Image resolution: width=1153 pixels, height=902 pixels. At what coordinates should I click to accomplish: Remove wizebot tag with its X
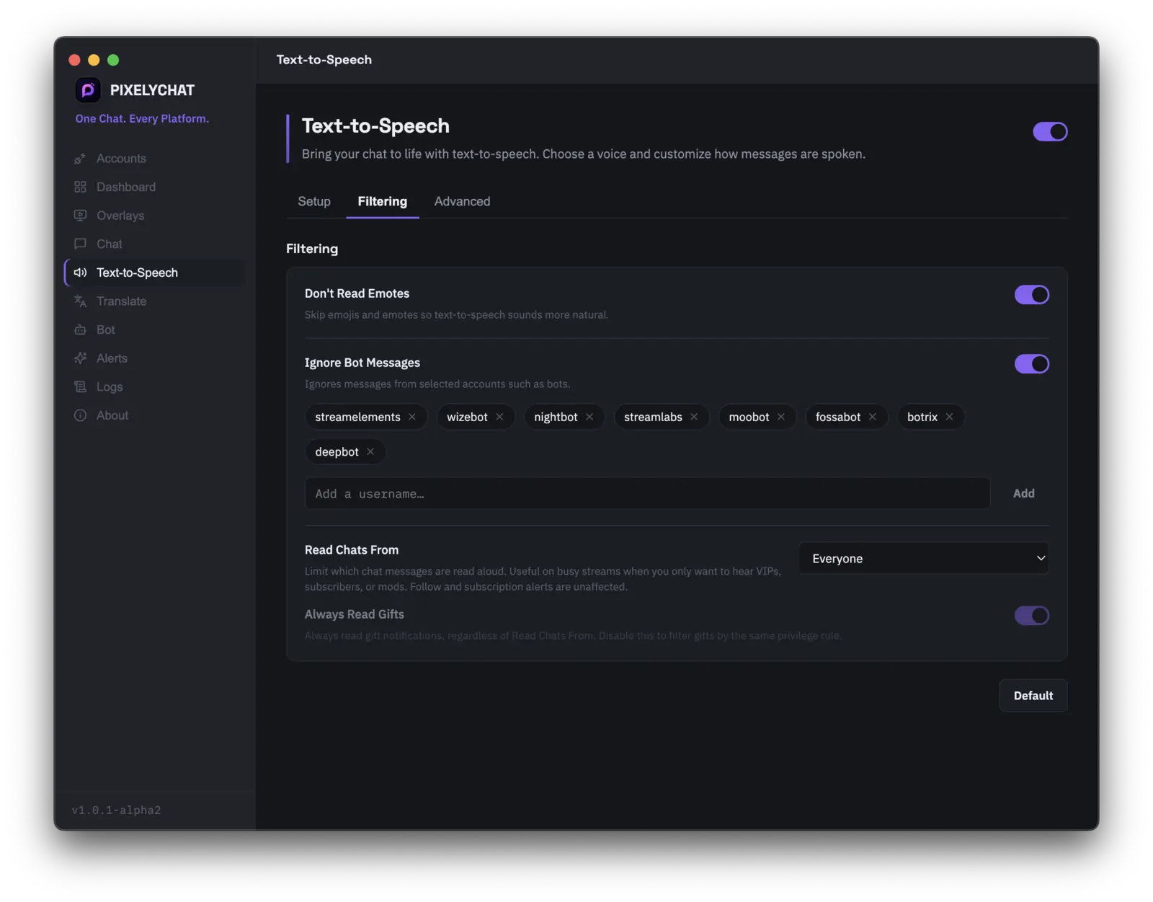[x=499, y=417]
